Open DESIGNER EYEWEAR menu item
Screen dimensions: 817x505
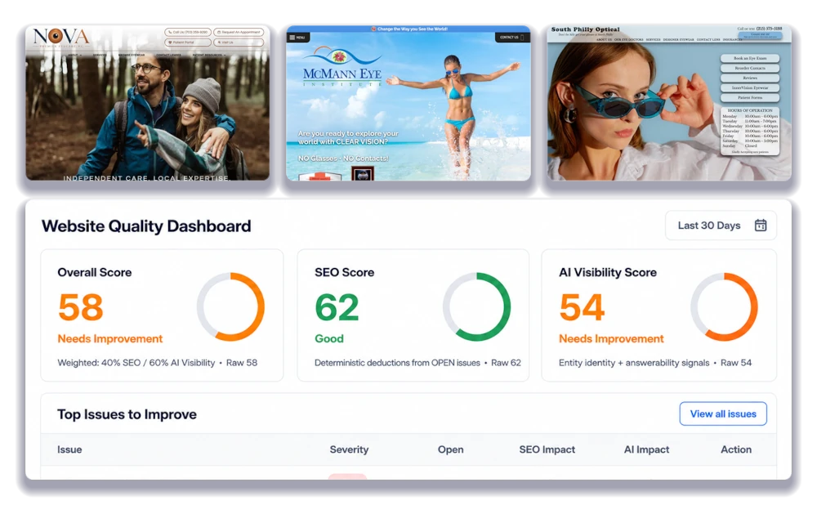click(678, 39)
